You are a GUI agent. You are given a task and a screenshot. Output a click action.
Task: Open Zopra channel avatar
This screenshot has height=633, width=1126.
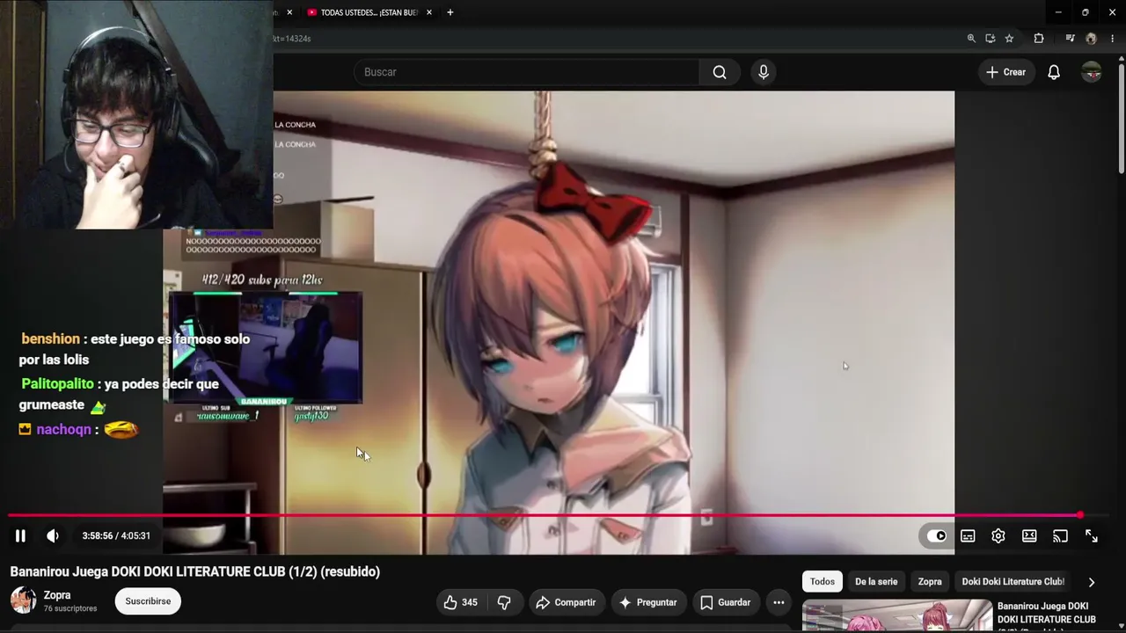(x=24, y=600)
